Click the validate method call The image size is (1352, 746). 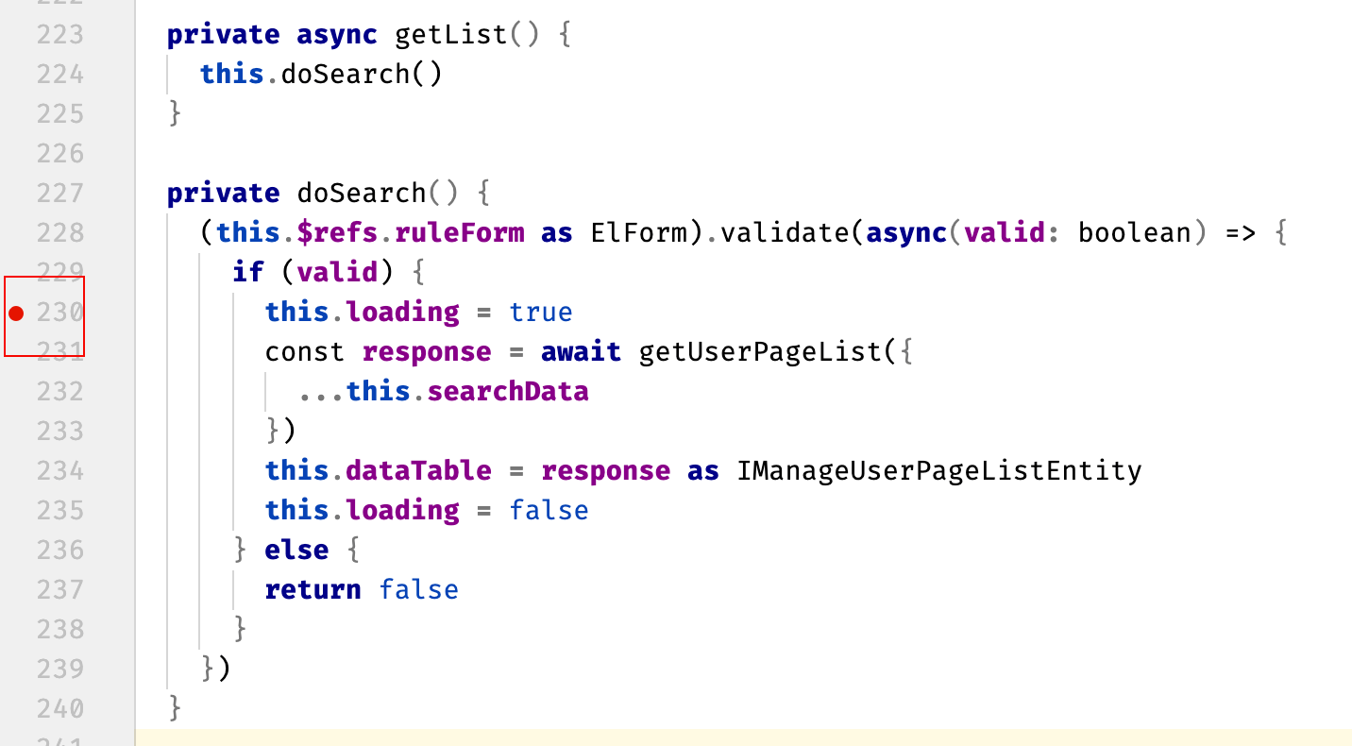[x=784, y=233]
